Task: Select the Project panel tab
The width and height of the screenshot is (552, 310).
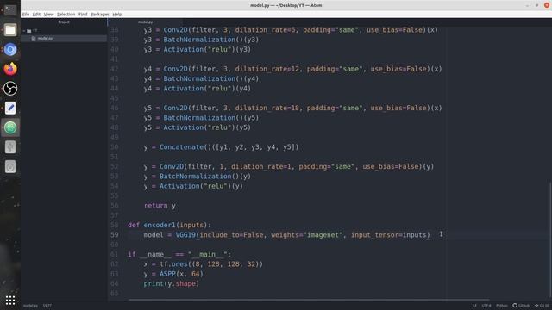Action: tap(64, 22)
